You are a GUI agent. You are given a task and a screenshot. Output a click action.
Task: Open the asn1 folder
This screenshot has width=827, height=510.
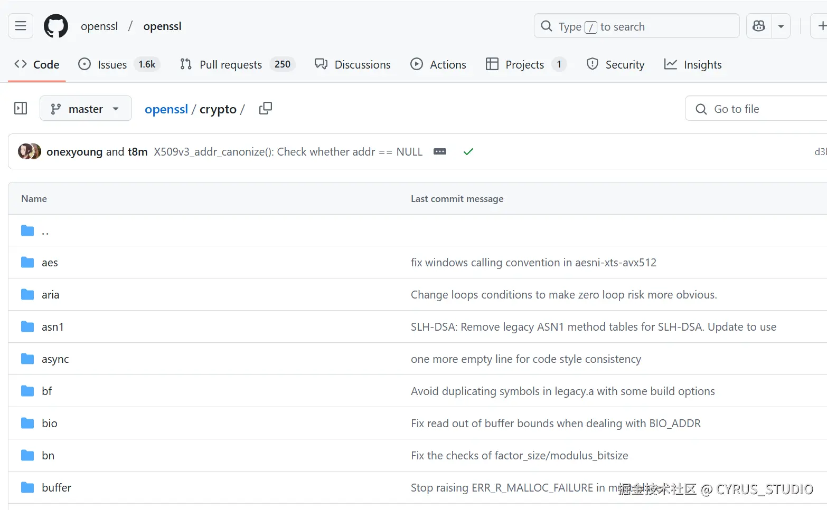(53, 327)
